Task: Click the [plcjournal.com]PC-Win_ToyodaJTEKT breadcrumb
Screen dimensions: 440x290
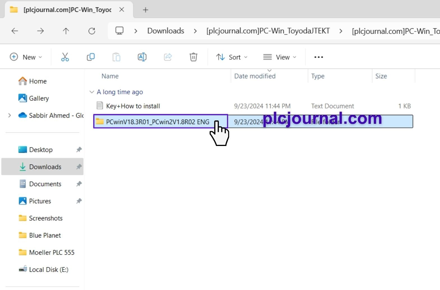Action: [268, 31]
